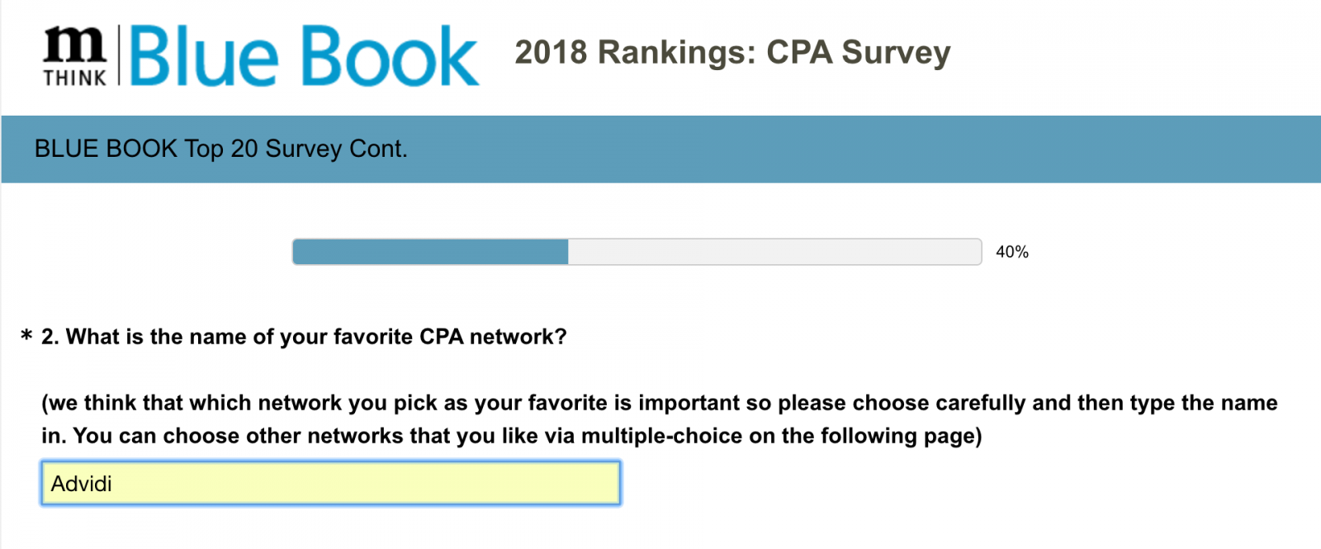Click the required asterisk beside question 2
The width and height of the screenshot is (1321, 549).
point(26,336)
